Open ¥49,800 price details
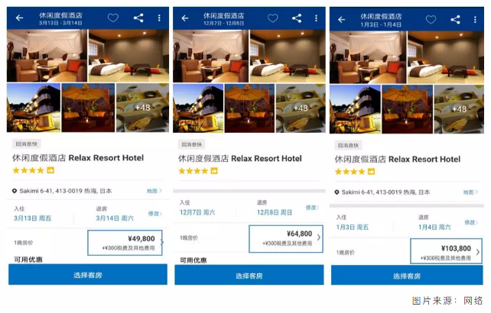This screenshot has width=491, height=313. click(125, 243)
